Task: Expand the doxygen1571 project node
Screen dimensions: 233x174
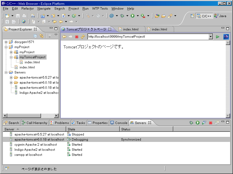Action: click(x=6, y=42)
